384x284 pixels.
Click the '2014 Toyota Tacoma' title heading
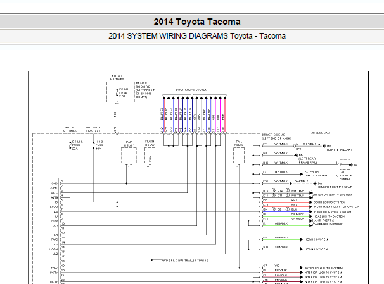point(197,22)
